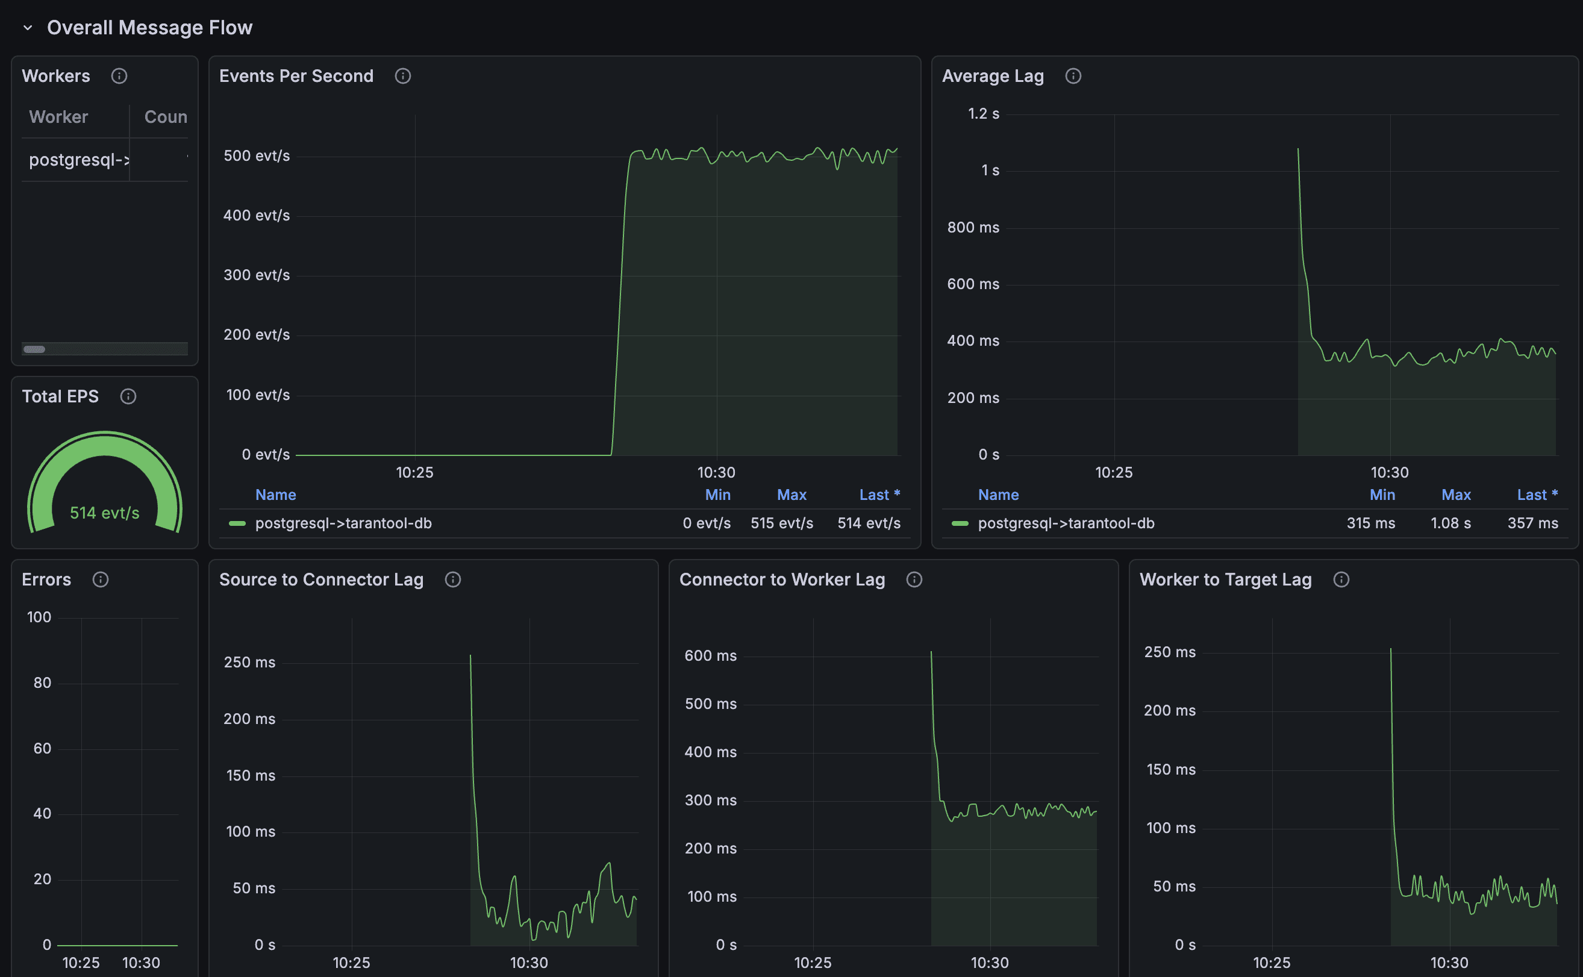Show info icon for Errors panel
The image size is (1583, 977).
pos(100,579)
